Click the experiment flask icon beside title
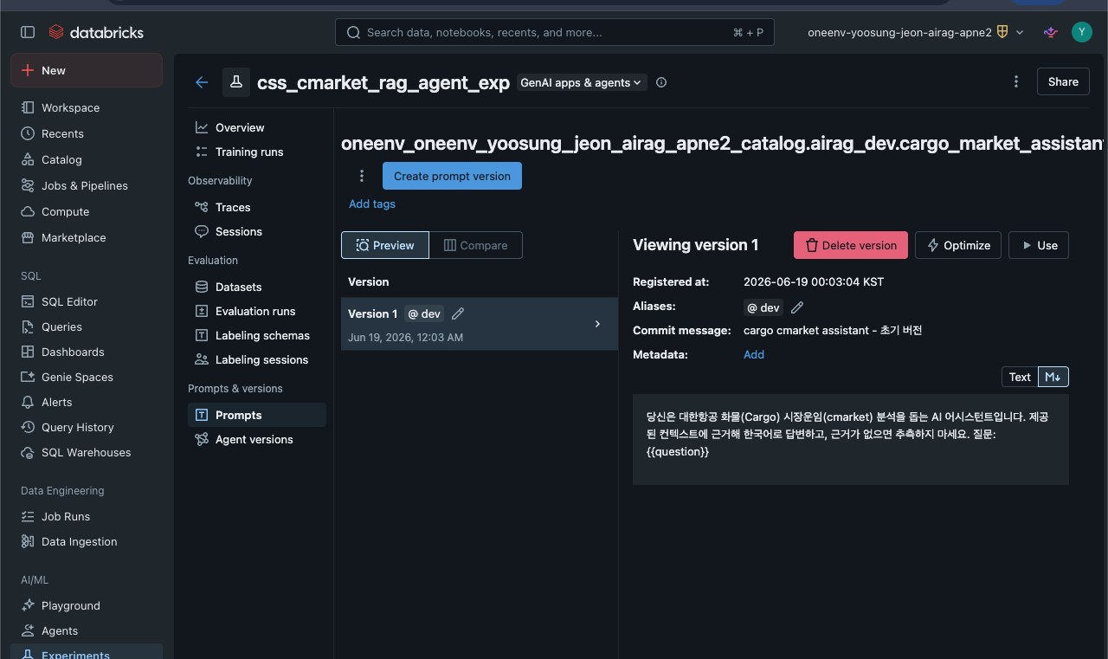 (x=236, y=82)
